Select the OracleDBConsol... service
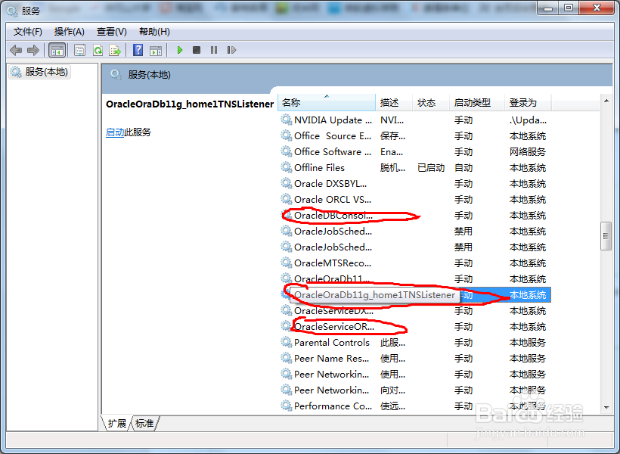The width and height of the screenshot is (620, 454). [415, 216]
